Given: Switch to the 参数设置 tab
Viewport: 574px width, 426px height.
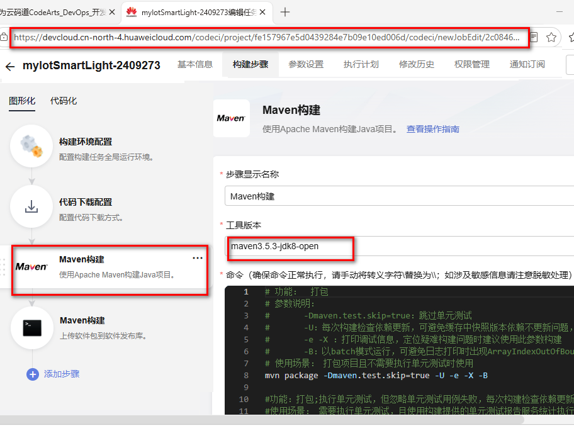Looking at the screenshot, I should pos(306,64).
